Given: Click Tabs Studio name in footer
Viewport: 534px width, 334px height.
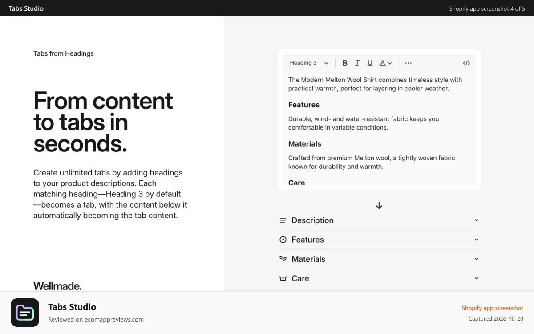Looking at the screenshot, I should [72, 307].
